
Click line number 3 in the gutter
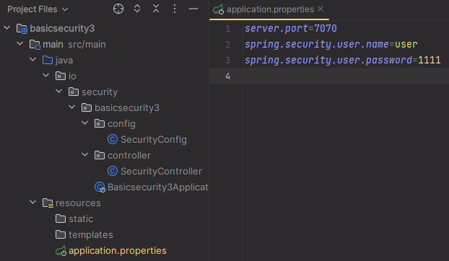click(x=227, y=61)
